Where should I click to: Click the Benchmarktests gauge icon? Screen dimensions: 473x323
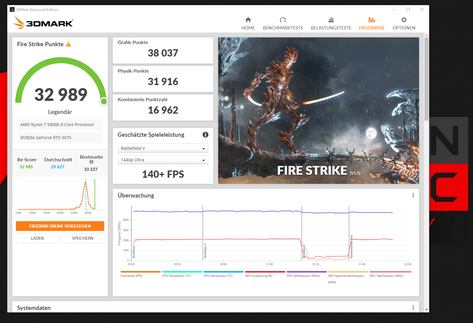(283, 20)
